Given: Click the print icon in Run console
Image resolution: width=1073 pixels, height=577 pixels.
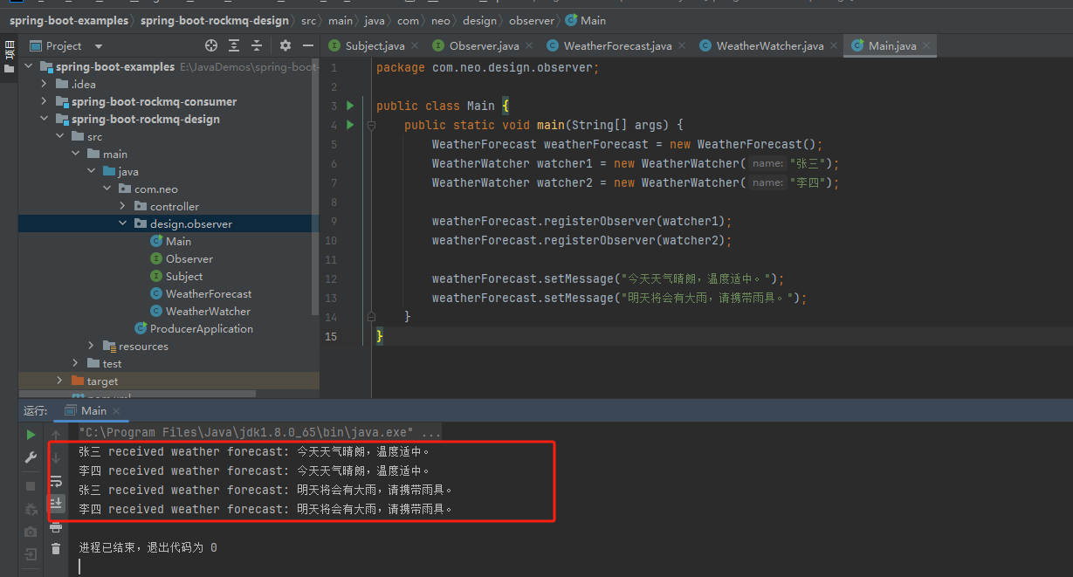Looking at the screenshot, I should pyautogui.click(x=56, y=526).
